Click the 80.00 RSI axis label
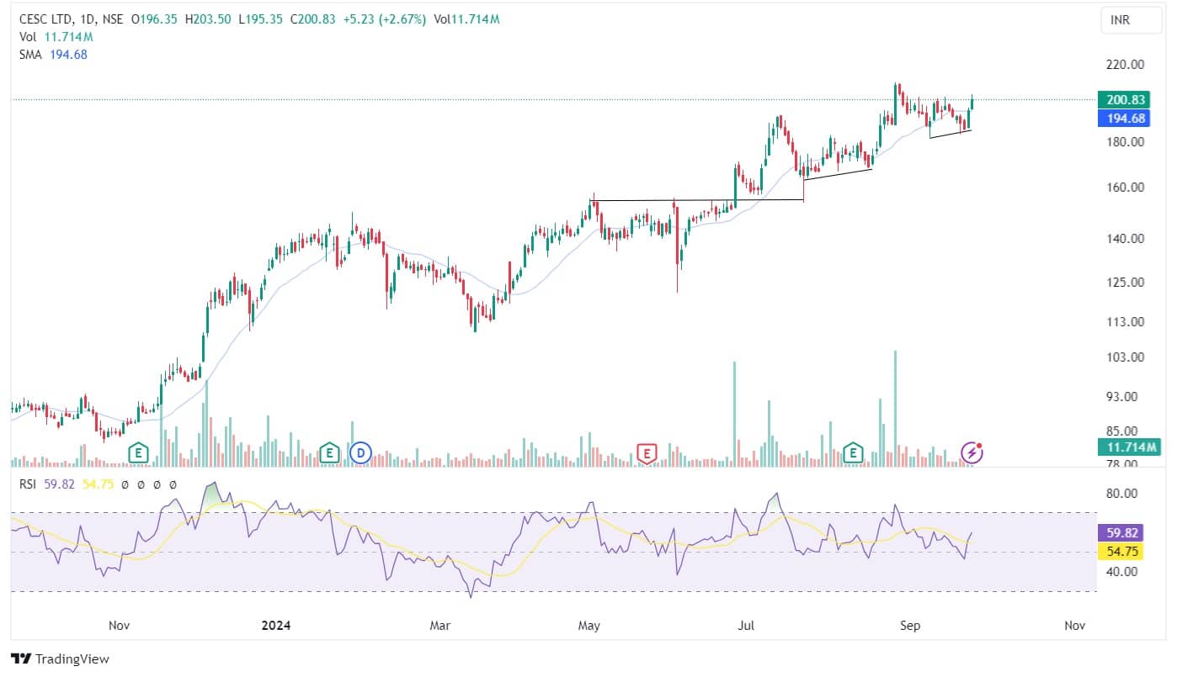The height and width of the screenshot is (677, 1177). 1123,493
